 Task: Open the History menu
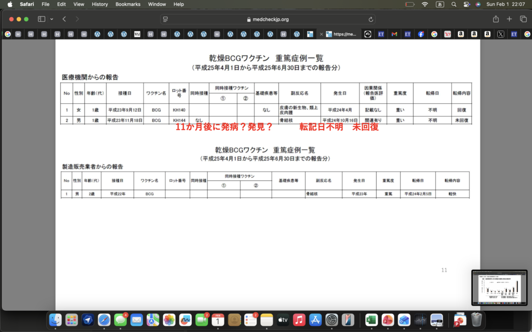[x=100, y=4]
